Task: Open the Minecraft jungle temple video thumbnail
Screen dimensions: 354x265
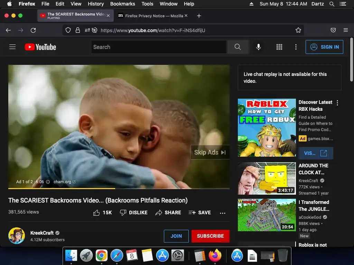Action: (267, 215)
